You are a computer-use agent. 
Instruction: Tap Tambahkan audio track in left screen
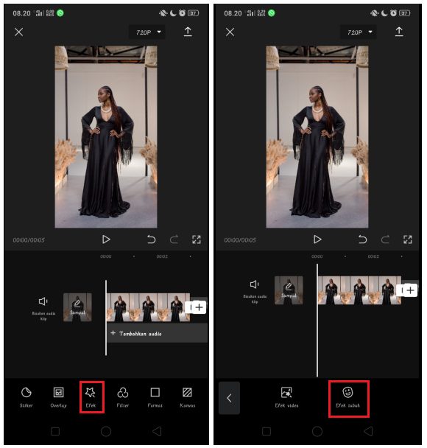tap(158, 334)
